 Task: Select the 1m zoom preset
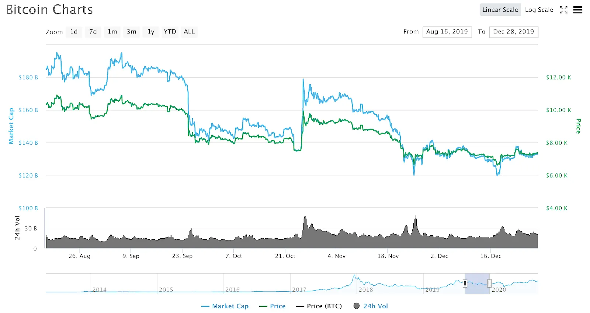(x=112, y=32)
